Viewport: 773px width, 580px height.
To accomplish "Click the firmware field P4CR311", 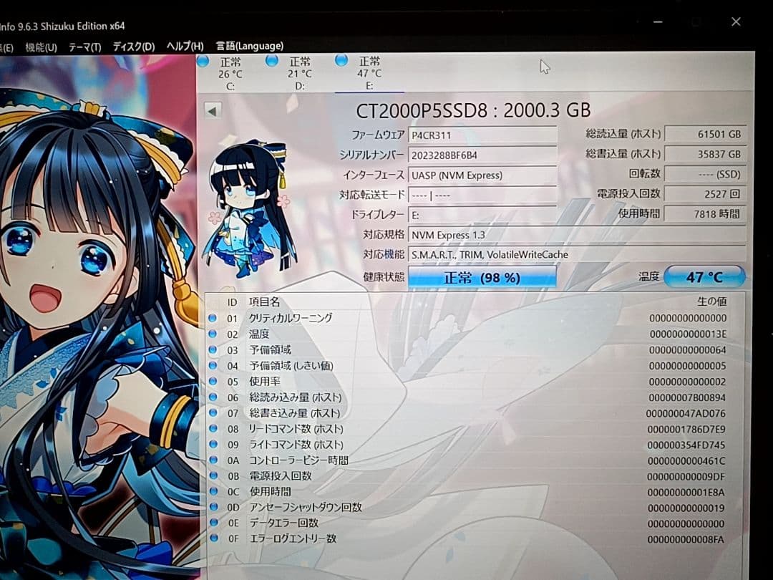I will tap(482, 135).
